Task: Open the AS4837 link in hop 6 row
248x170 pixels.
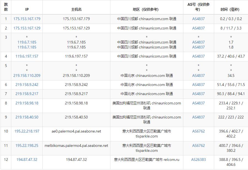Action: [x=198, y=85]
